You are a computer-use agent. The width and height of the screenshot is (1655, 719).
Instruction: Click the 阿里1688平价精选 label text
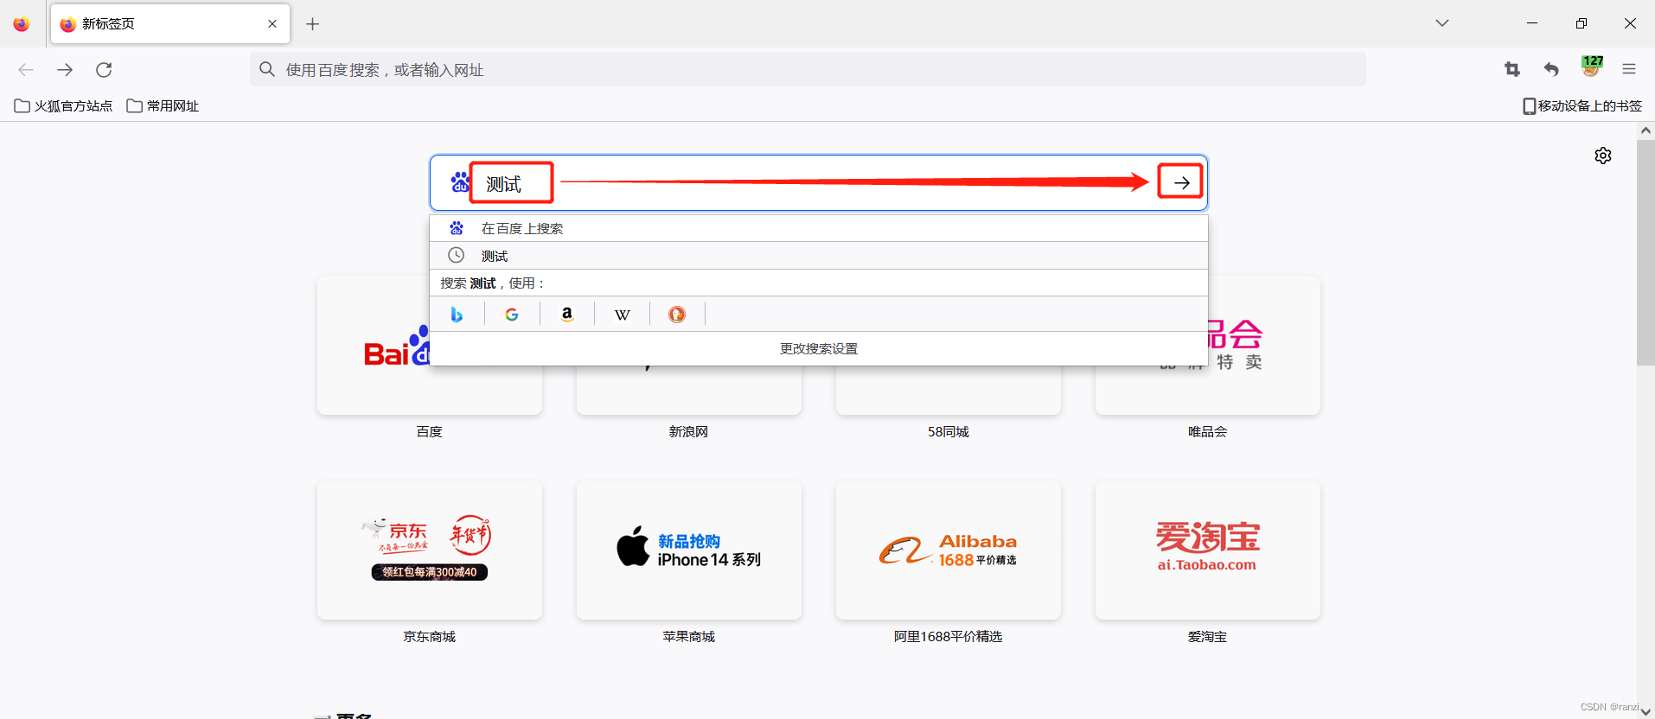point(948,636)
